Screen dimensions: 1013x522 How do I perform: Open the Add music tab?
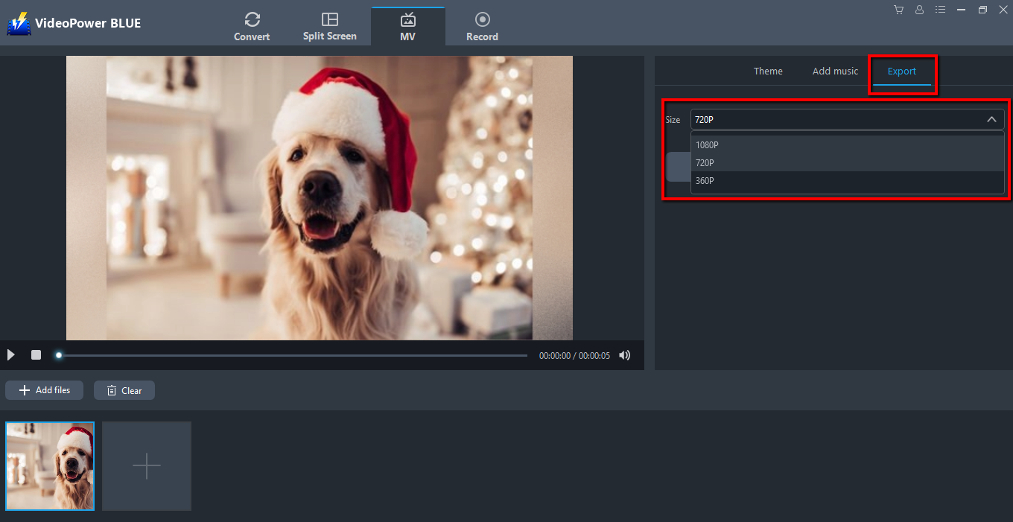834,71
